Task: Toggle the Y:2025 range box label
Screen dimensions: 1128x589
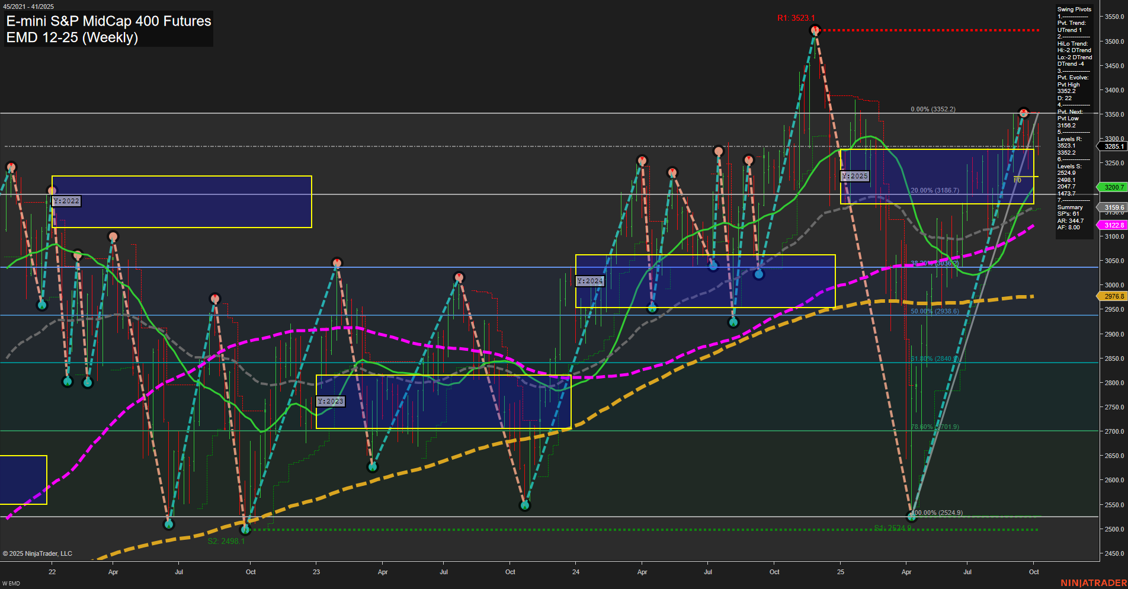Action: tap(855, 176)
